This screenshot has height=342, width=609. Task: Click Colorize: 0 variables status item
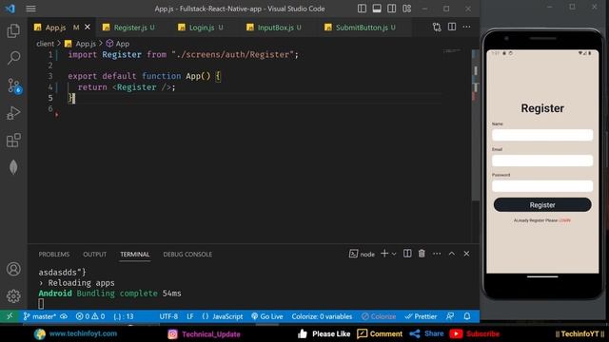click(x=322, y=316)
